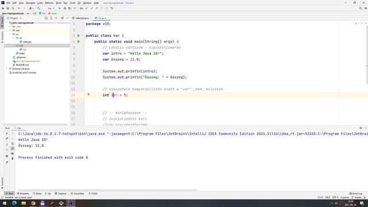Open the Problems tool window

click(23, 194)
